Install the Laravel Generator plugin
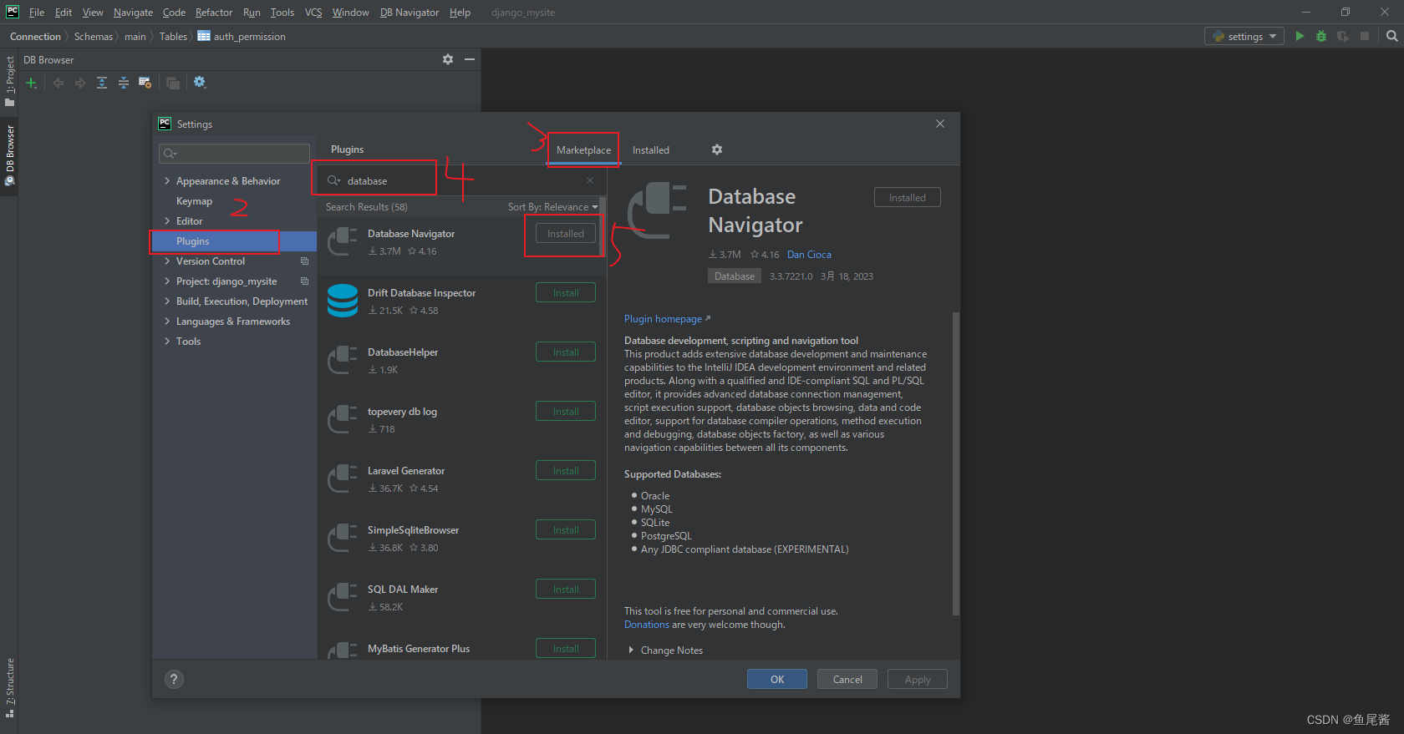Viewport: 1404px width, 734px height. (566, 471)
